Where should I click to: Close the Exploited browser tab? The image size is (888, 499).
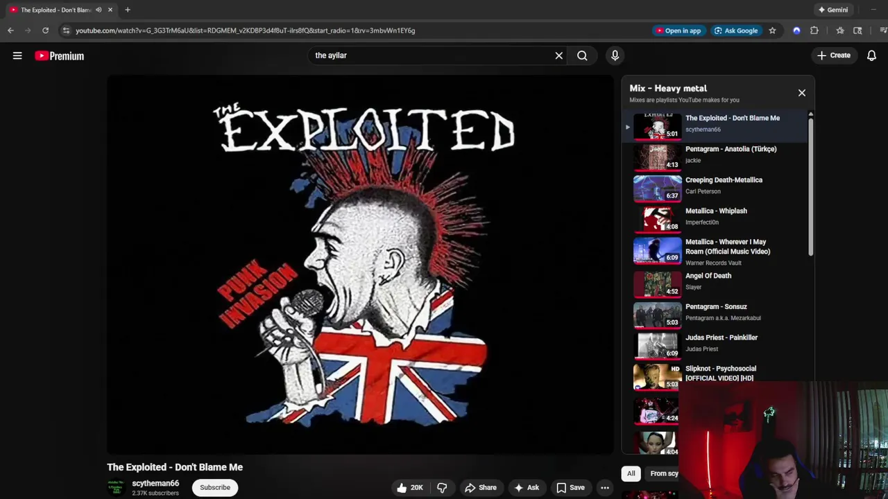coord(110,10)
